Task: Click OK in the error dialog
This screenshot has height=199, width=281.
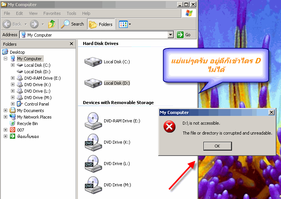Action: (x=217, y=146)
